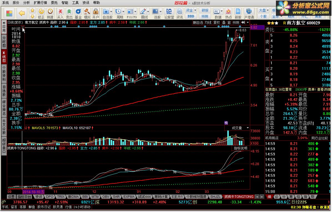
Task: Expand the 数据 PE dropdown arrow
Action: point(222,12)
